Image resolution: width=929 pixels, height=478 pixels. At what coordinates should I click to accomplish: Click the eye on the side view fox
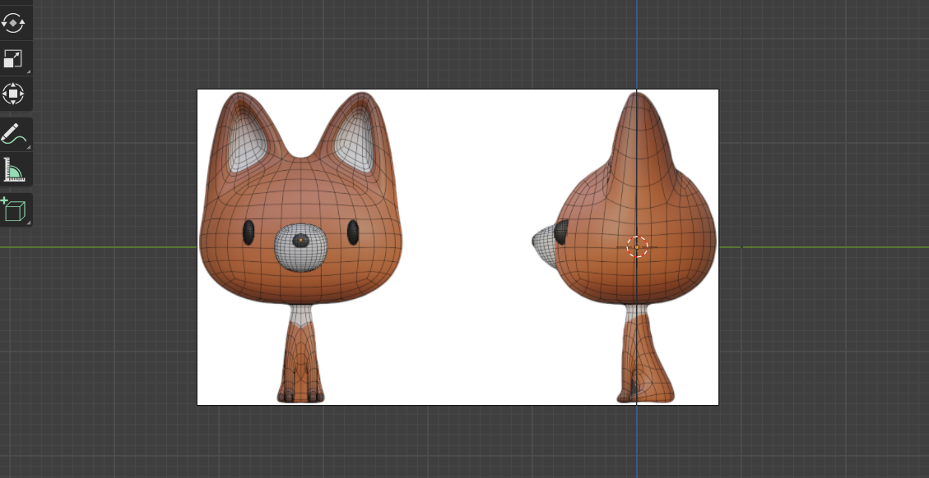point(562,231)
